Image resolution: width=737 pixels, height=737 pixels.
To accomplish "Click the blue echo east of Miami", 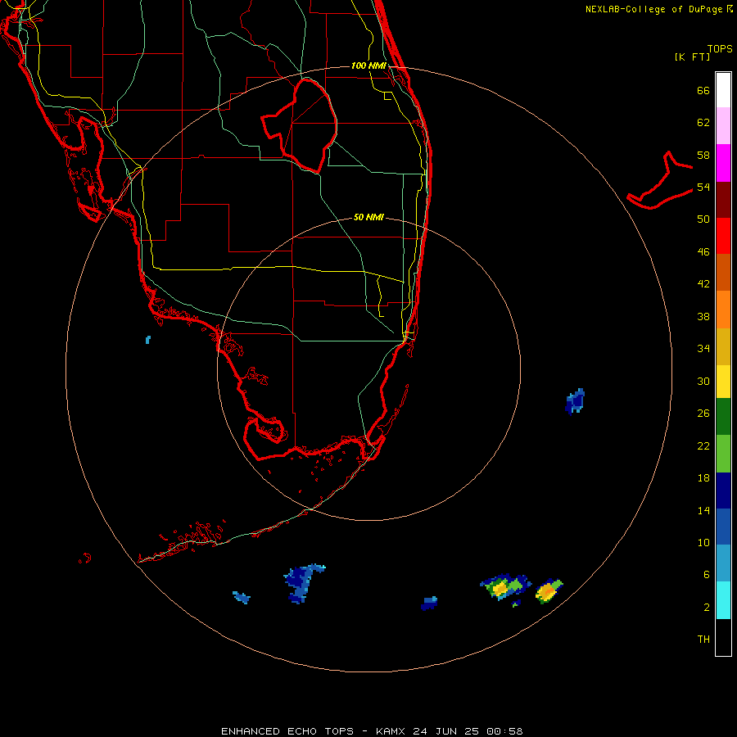I will coord(575,401).
